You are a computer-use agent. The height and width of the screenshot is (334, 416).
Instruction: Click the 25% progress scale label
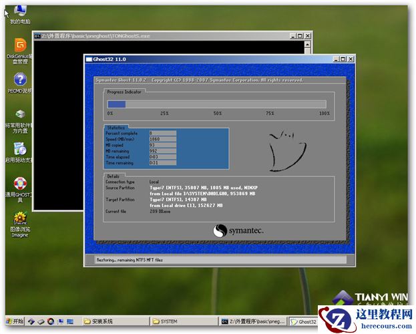tap(164, 114)
